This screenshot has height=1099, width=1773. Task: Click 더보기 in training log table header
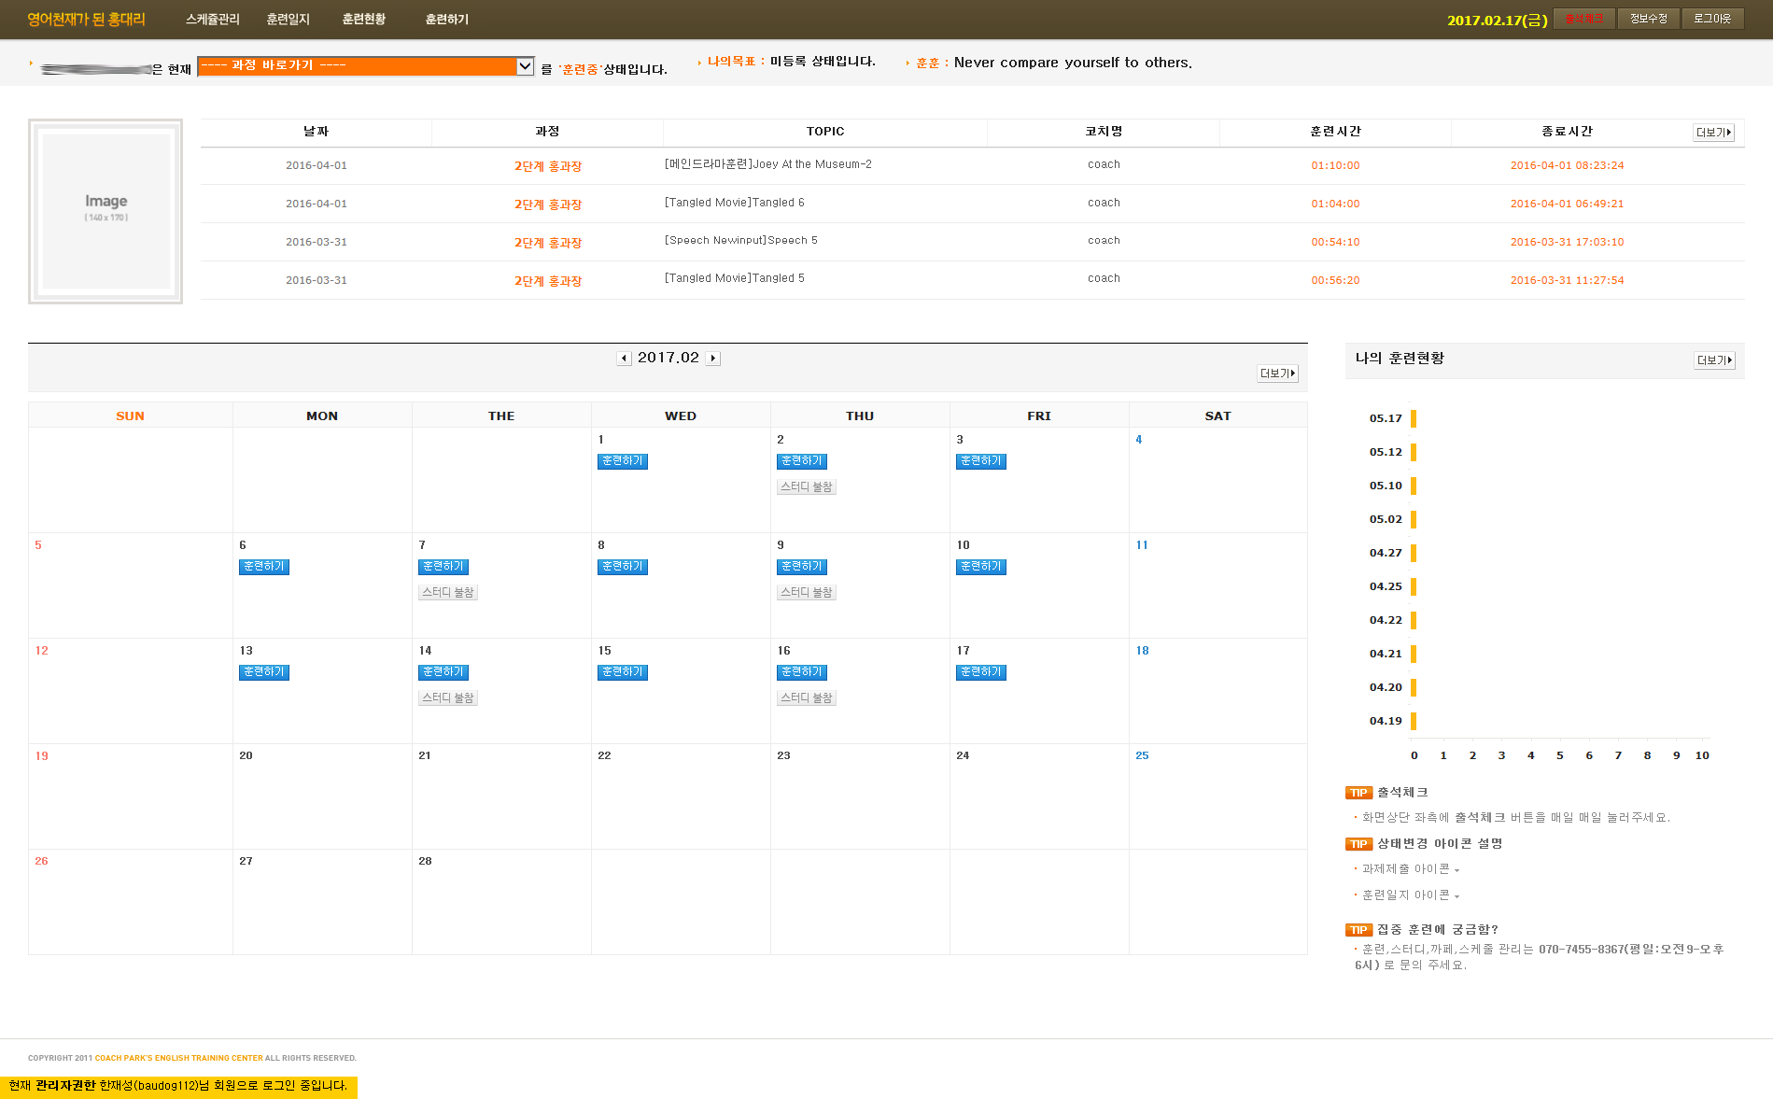pyautogui.click(x=1713, y=133)
